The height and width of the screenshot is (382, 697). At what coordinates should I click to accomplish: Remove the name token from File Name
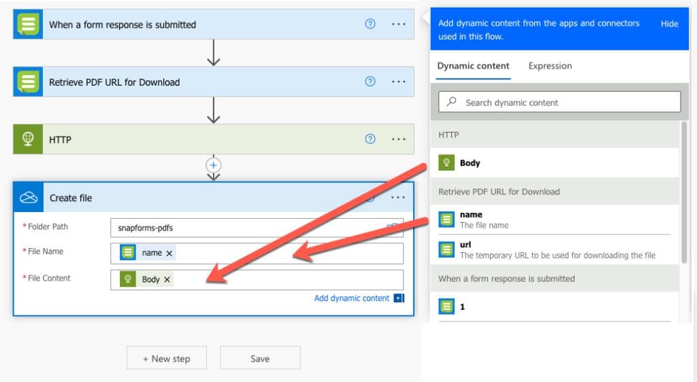[169, 253]
